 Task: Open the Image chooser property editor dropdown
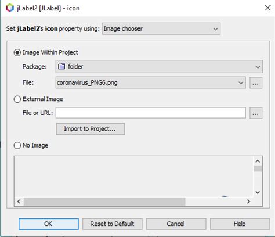click(x=161, y=28)
